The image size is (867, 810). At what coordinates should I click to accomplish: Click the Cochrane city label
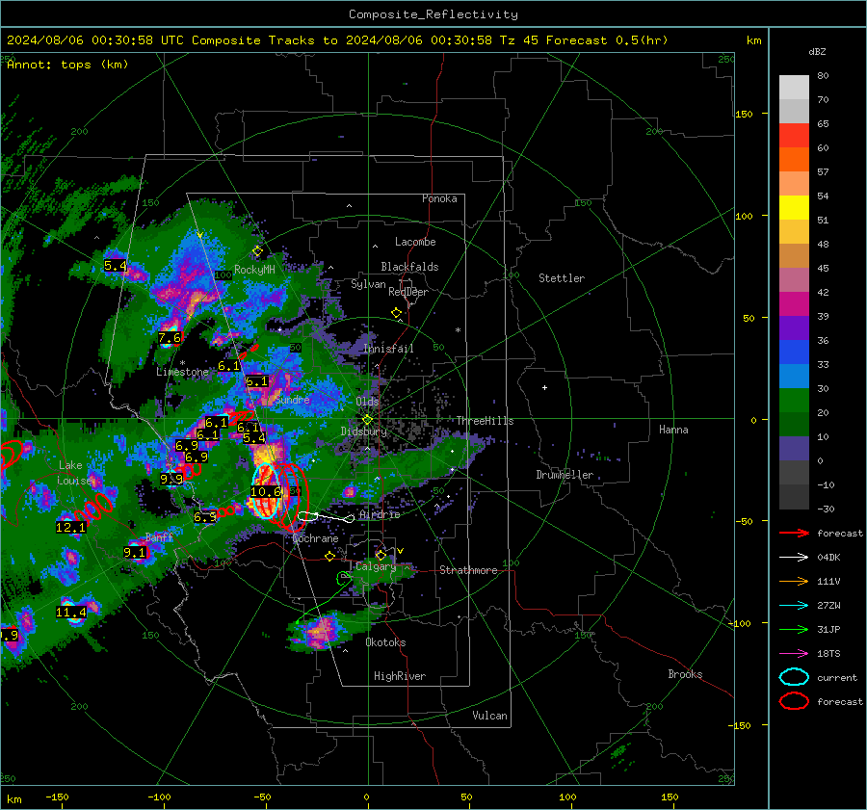pos(315,538)
